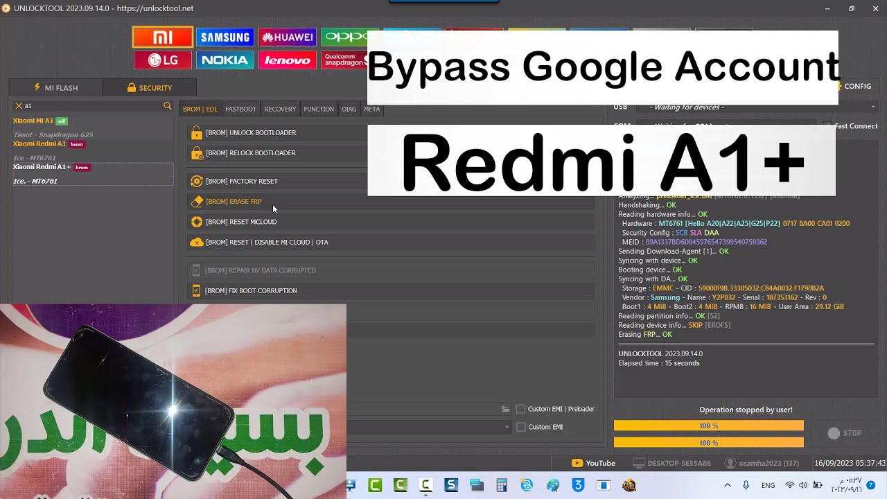Enable the Custom EMI checkbox
The width and height of the screenshot is (887, 499).
[520, 427]
